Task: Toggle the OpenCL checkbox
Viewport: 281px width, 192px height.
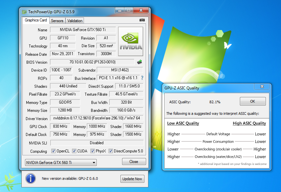Action: coord(53,151)
